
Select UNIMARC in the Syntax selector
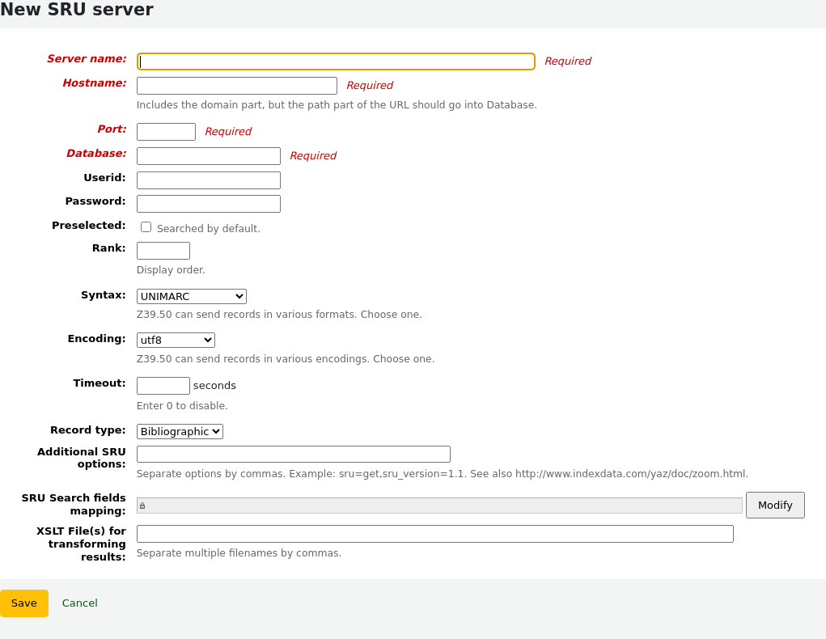click(191, 296)
